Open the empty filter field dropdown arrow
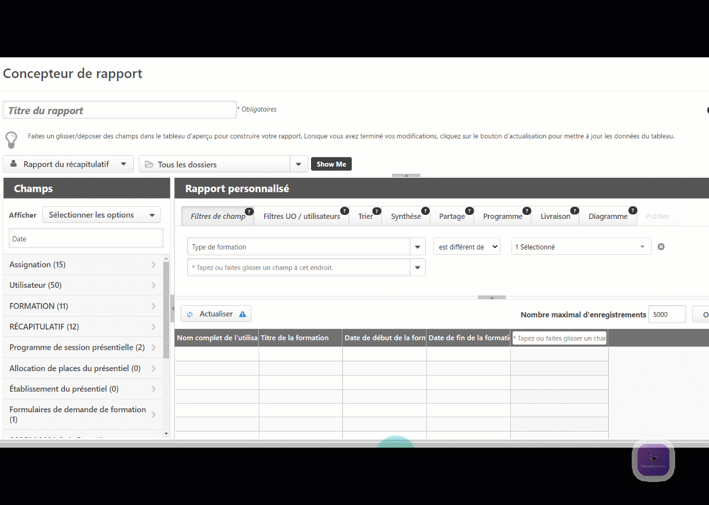Viewport: 709px width, 505px height. pos(418,268)
